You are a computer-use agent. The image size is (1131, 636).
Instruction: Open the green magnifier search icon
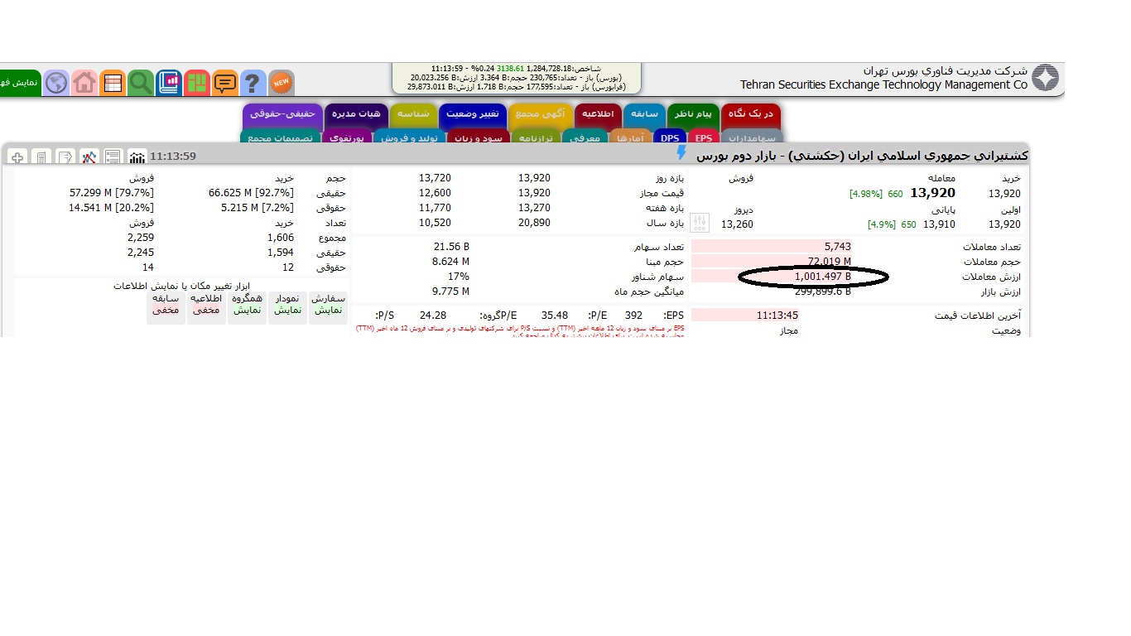[141, 83]
